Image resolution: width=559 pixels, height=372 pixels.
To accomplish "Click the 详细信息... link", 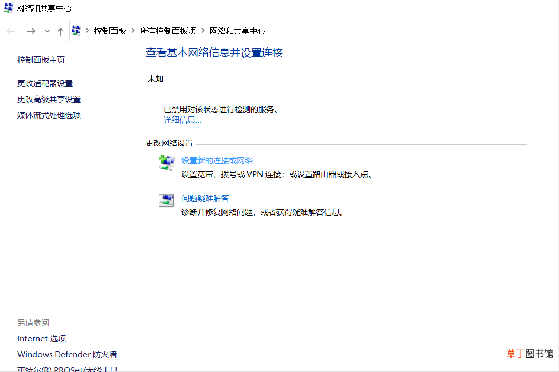I will [182, 120].
